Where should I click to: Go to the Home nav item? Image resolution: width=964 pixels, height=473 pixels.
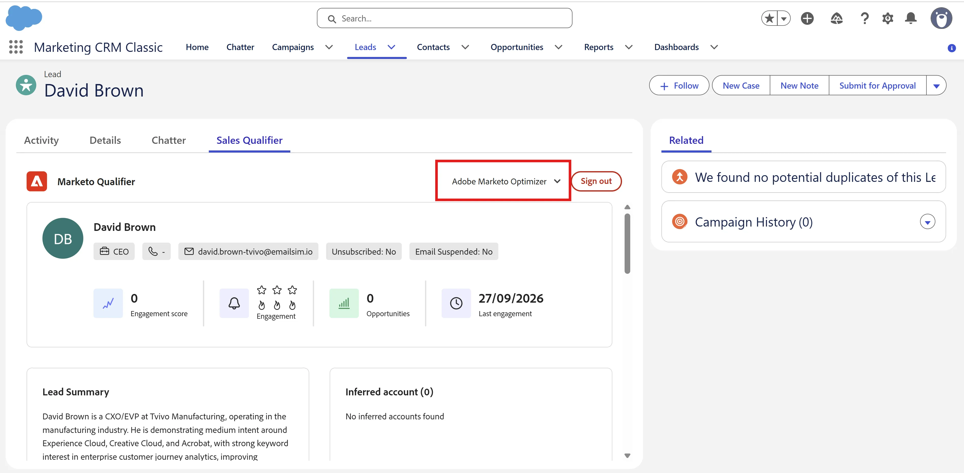pos(197,47)
